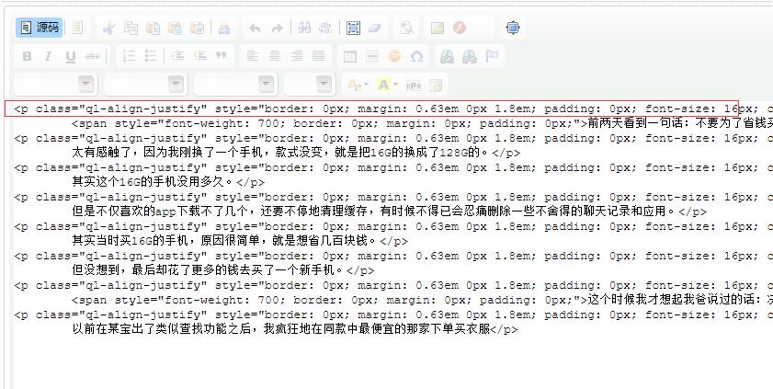Click the anchor flag icon
Viewport: 773px width, 389px height.
coord(494,56)
